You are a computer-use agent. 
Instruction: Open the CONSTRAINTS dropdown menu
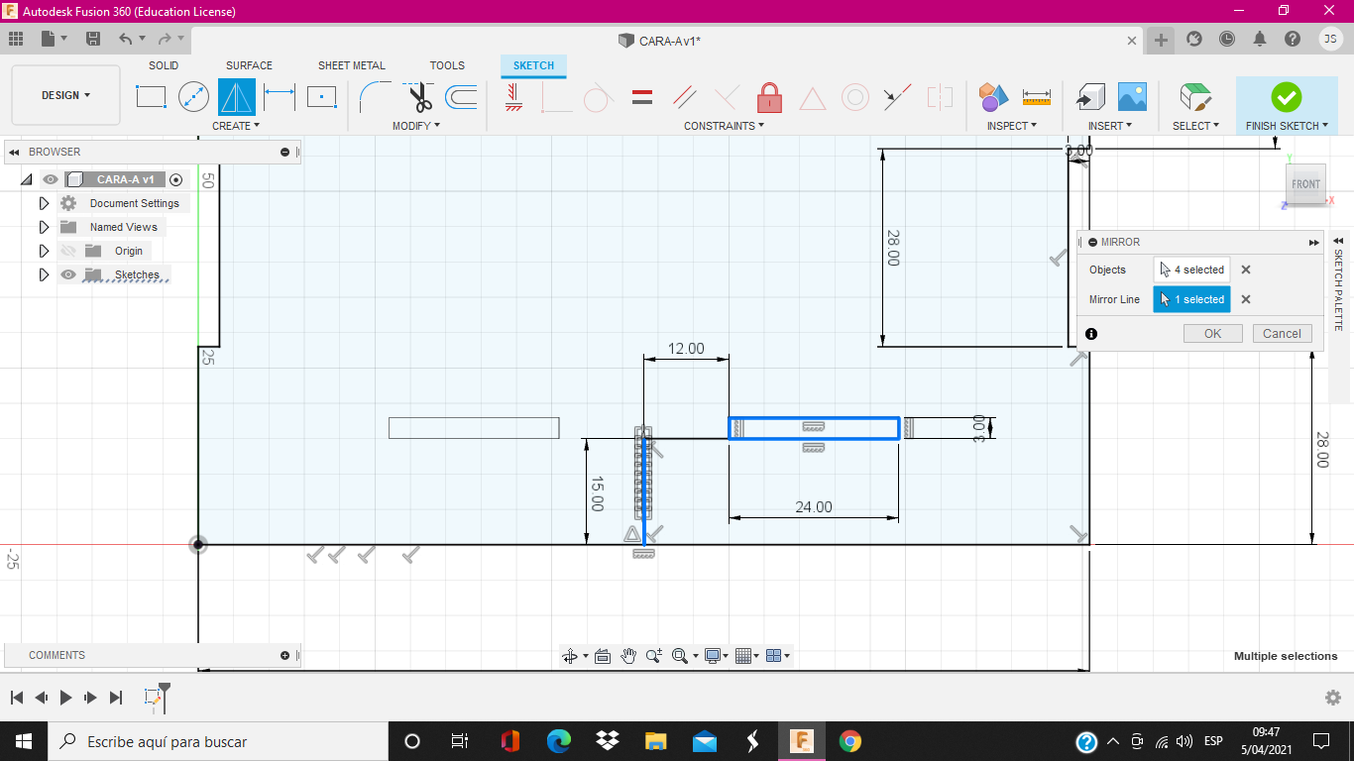[x=725, y=126]
